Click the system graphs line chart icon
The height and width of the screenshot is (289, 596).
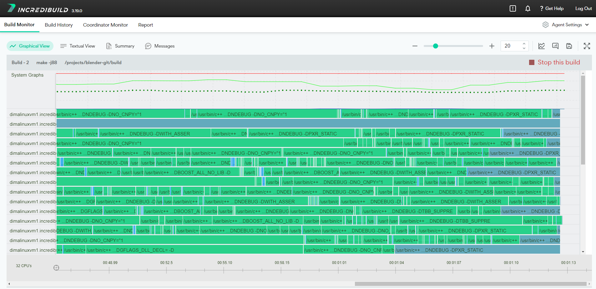541,46
